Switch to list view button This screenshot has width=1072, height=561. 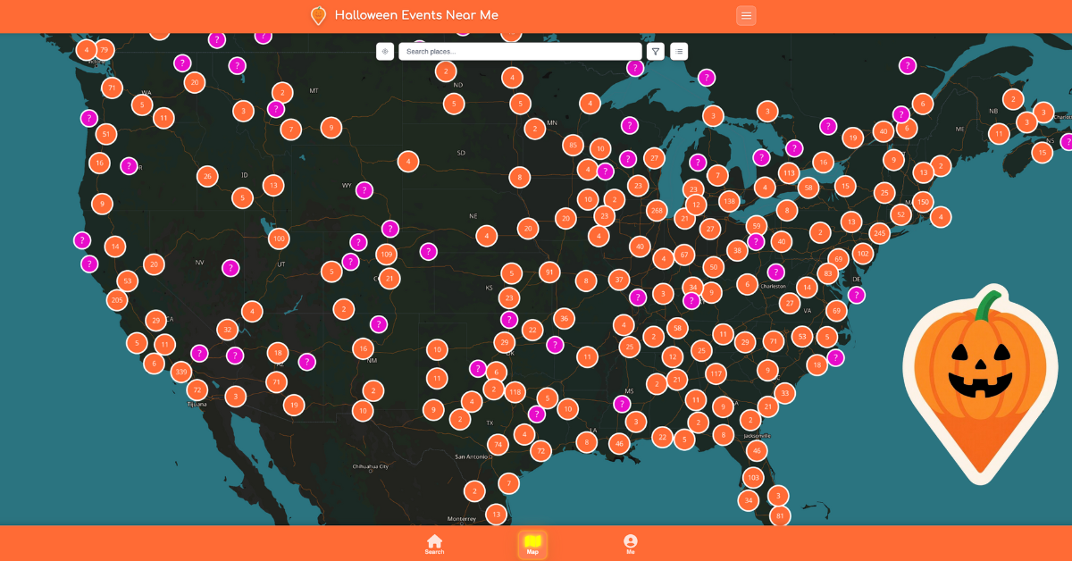(x=679, y=52)
